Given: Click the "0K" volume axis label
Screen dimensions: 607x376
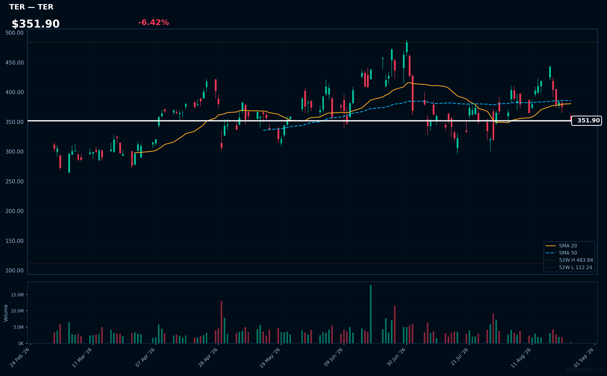Looking at the screenshot, I should [21, 344].
